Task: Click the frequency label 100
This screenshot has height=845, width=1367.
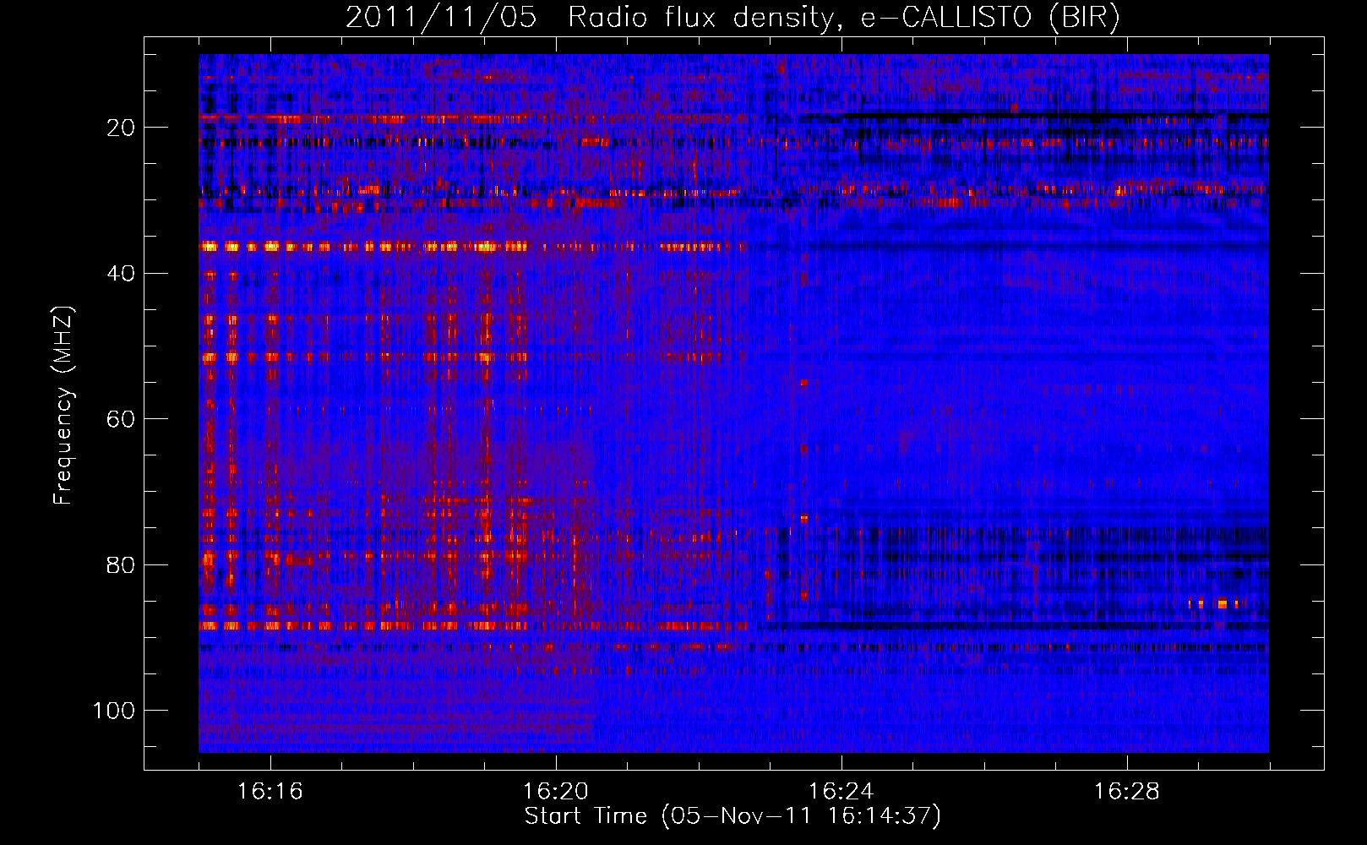Action: pyautogui.click(x=114, y=711)
